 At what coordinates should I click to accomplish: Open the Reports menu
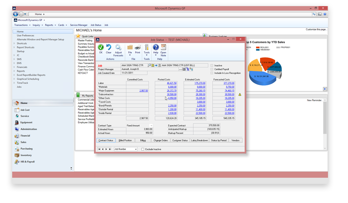click(x=50, y=25)
